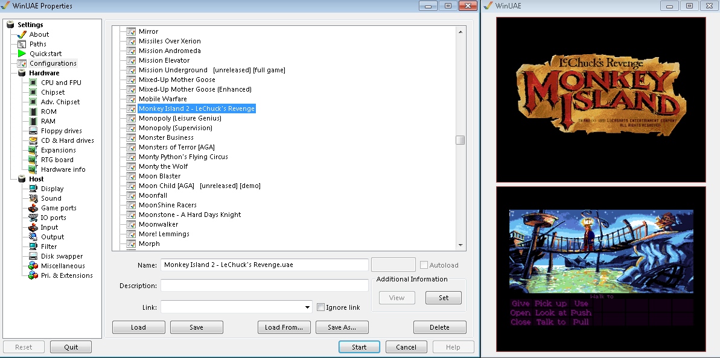Click the Hardware info icon

[33, 169]
